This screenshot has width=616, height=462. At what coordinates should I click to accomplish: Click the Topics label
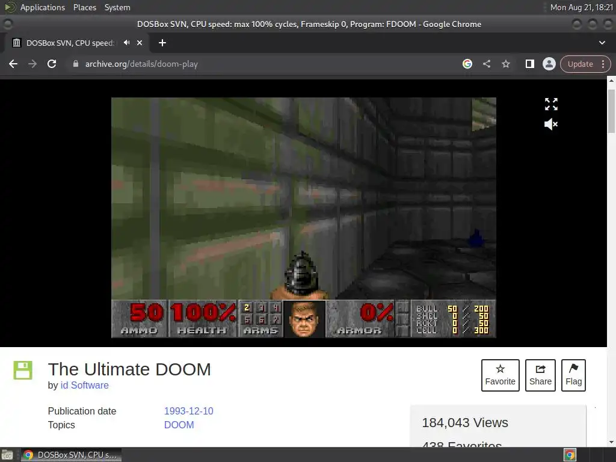pos(61,425)
